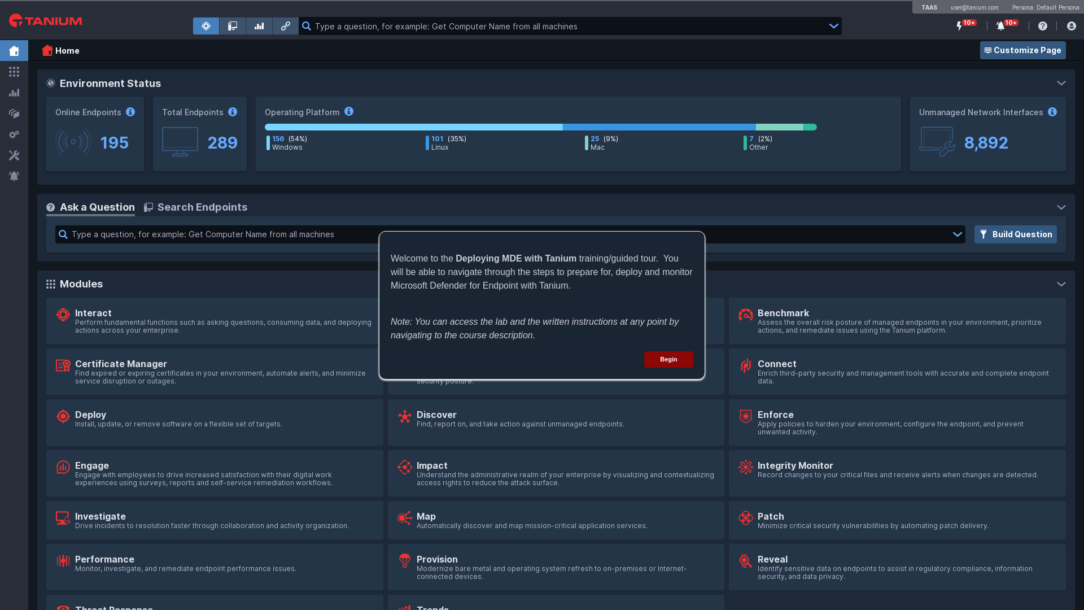The width and height of the screenshot is (1084, 610).
Task: Expand the top question bar dropdown arrow
Action: pyautogui.click(x=833, y=26)
